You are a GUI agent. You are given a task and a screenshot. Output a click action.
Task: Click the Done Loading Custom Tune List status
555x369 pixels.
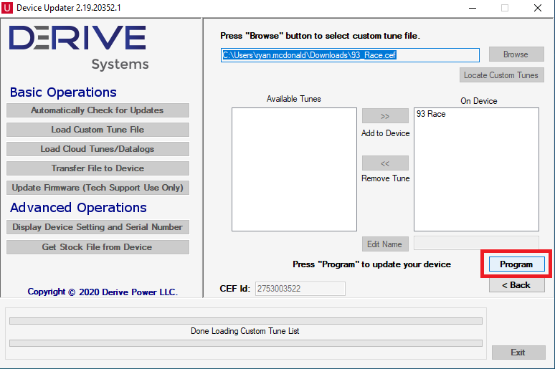coord(245,331)
